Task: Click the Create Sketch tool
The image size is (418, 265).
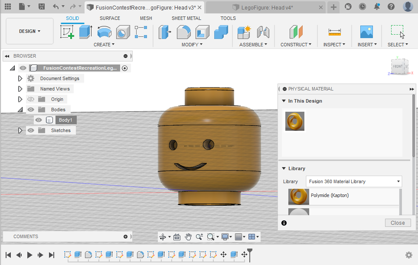Action: tap(67, 32)
